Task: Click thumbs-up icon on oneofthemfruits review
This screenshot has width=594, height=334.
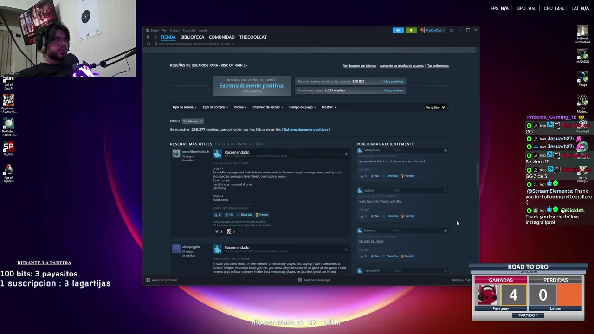Action: tap(218, 154)
